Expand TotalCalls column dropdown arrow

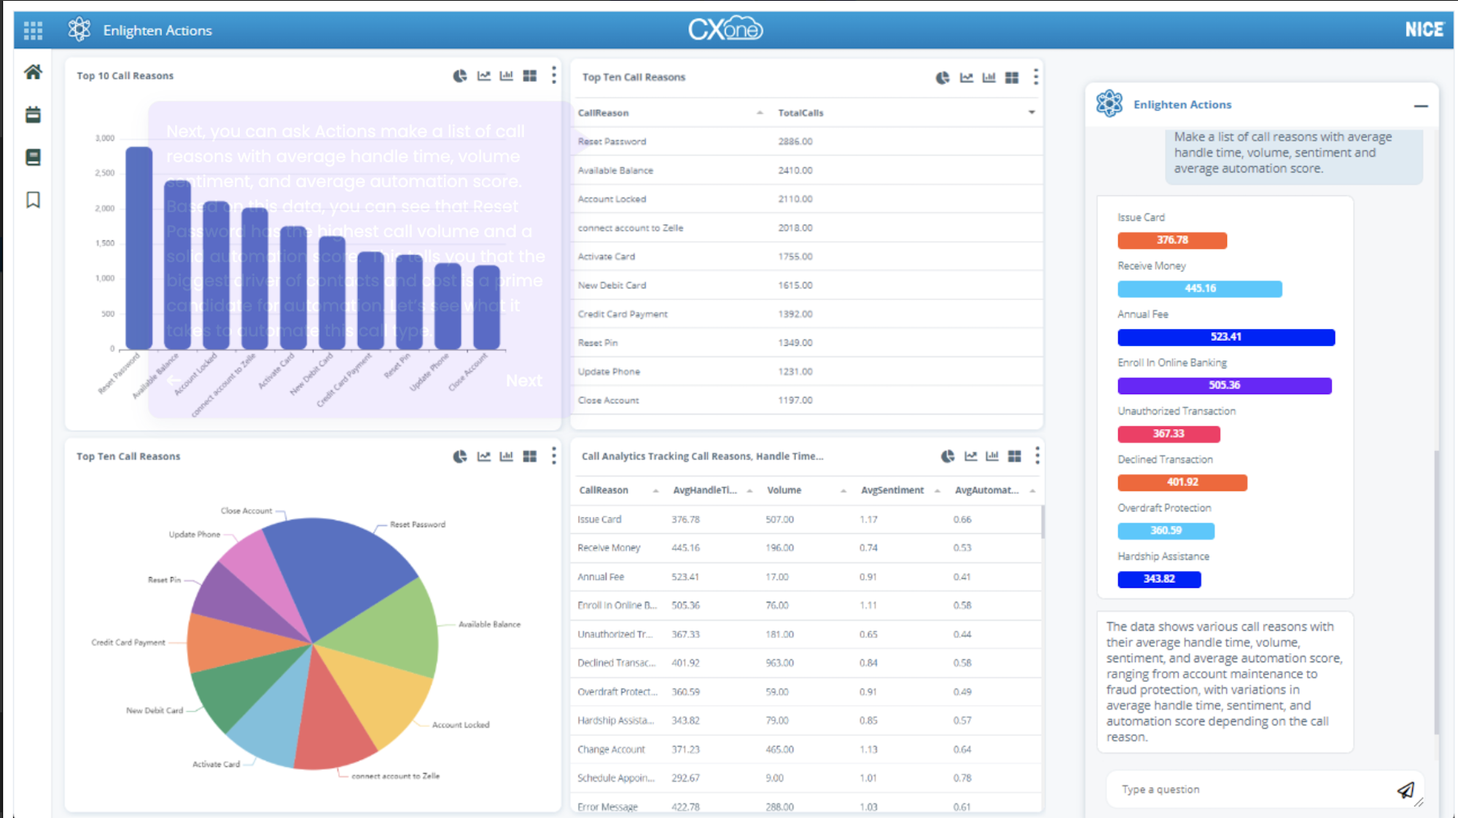tap(1032, 112)
